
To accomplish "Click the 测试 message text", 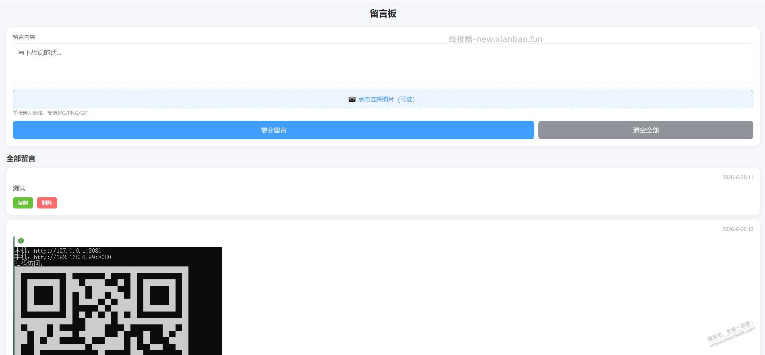I will 19,188.
